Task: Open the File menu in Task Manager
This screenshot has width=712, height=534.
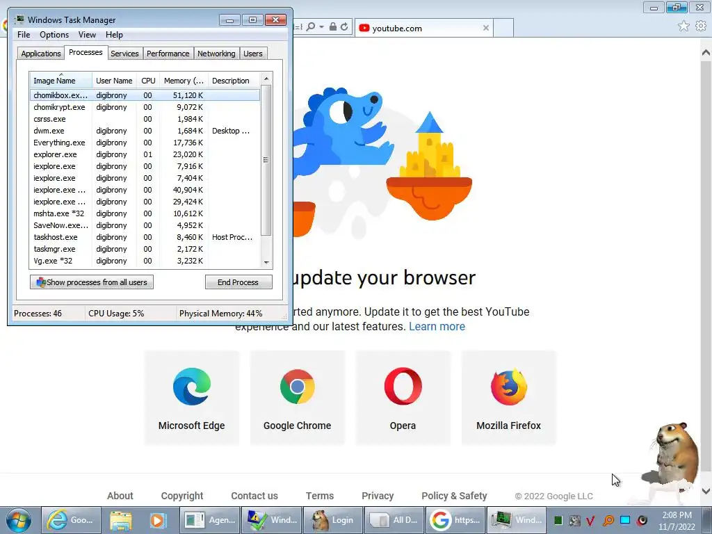Action: [24, 35]
